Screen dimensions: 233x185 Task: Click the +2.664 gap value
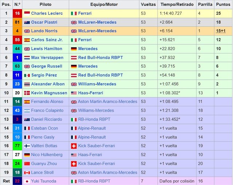click(x=166, y=22)
